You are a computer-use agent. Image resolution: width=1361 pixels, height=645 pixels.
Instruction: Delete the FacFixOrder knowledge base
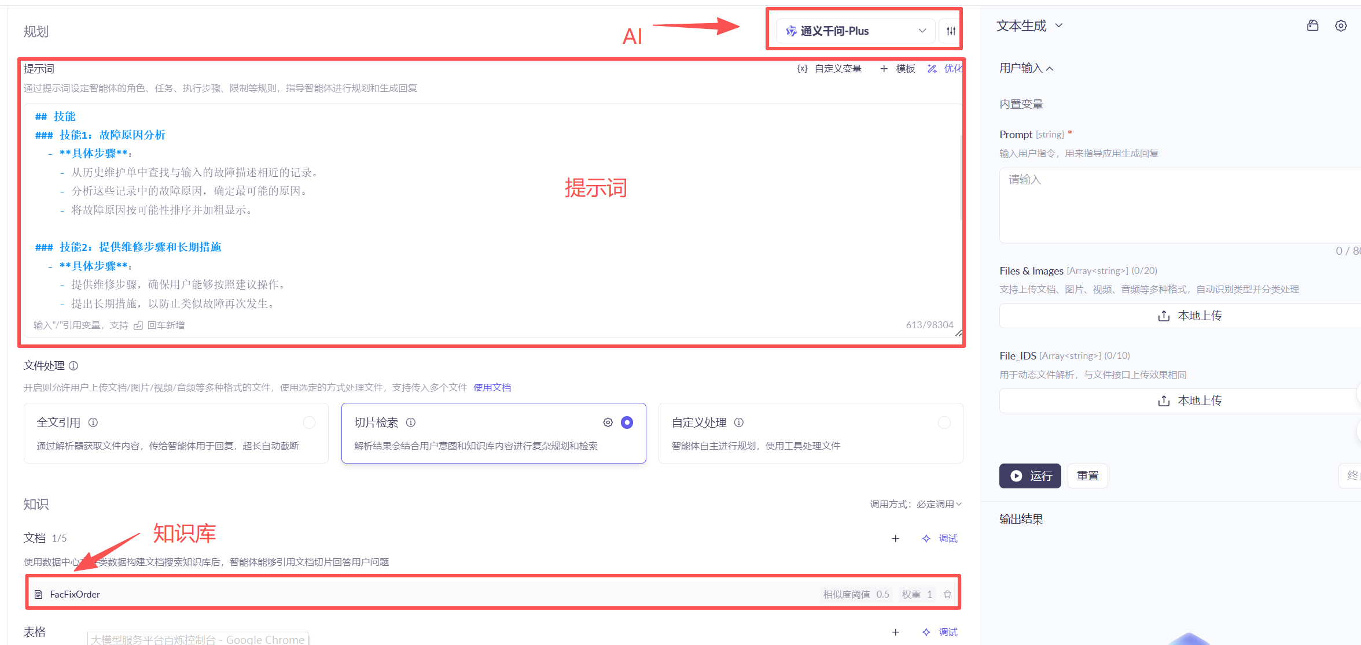[x=947, y=594]
